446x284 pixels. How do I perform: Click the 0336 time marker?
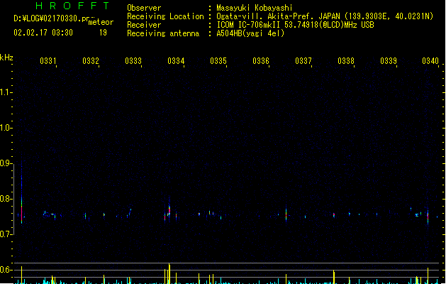point(261,60)
